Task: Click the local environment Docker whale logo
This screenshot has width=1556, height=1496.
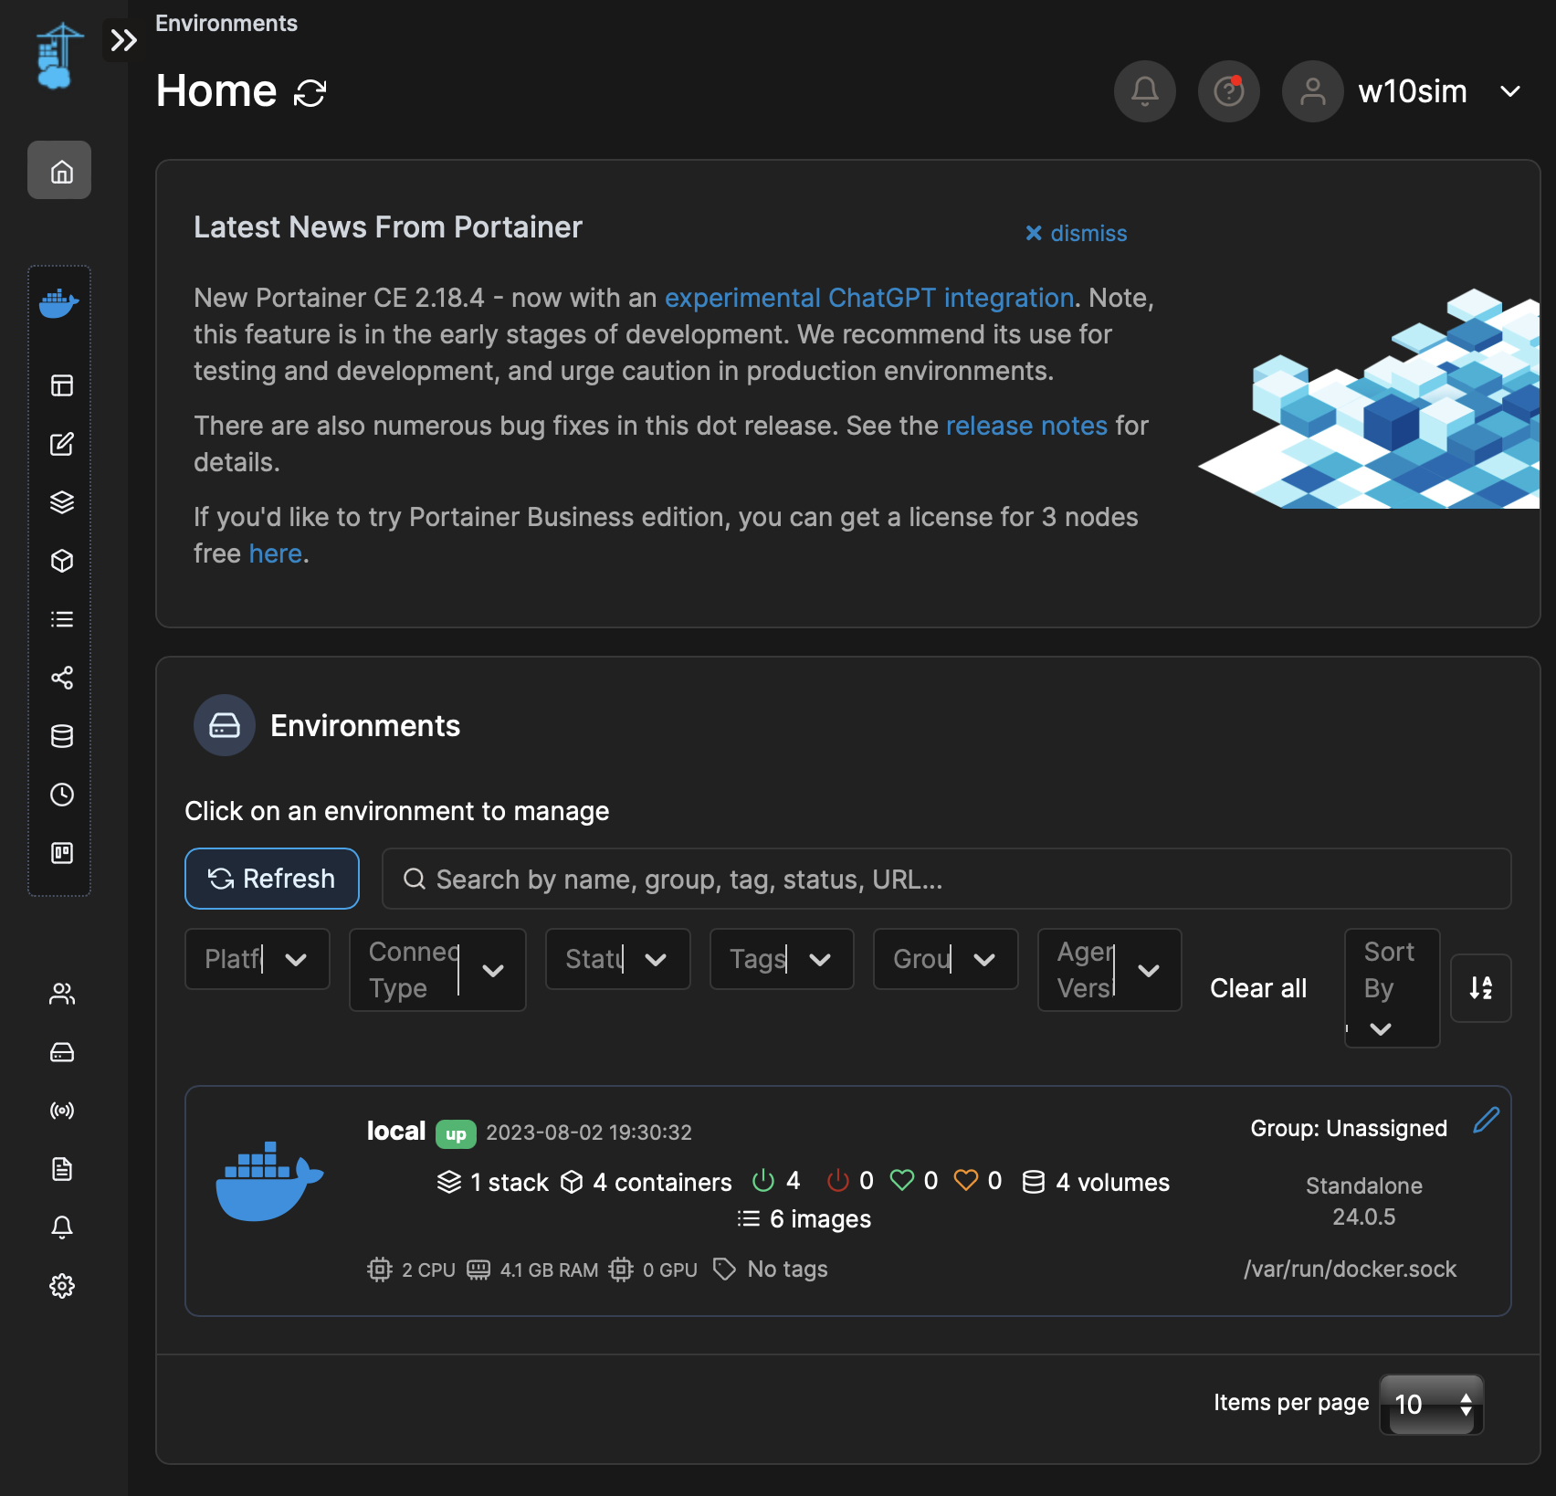Action: [x=269, y=1180]
